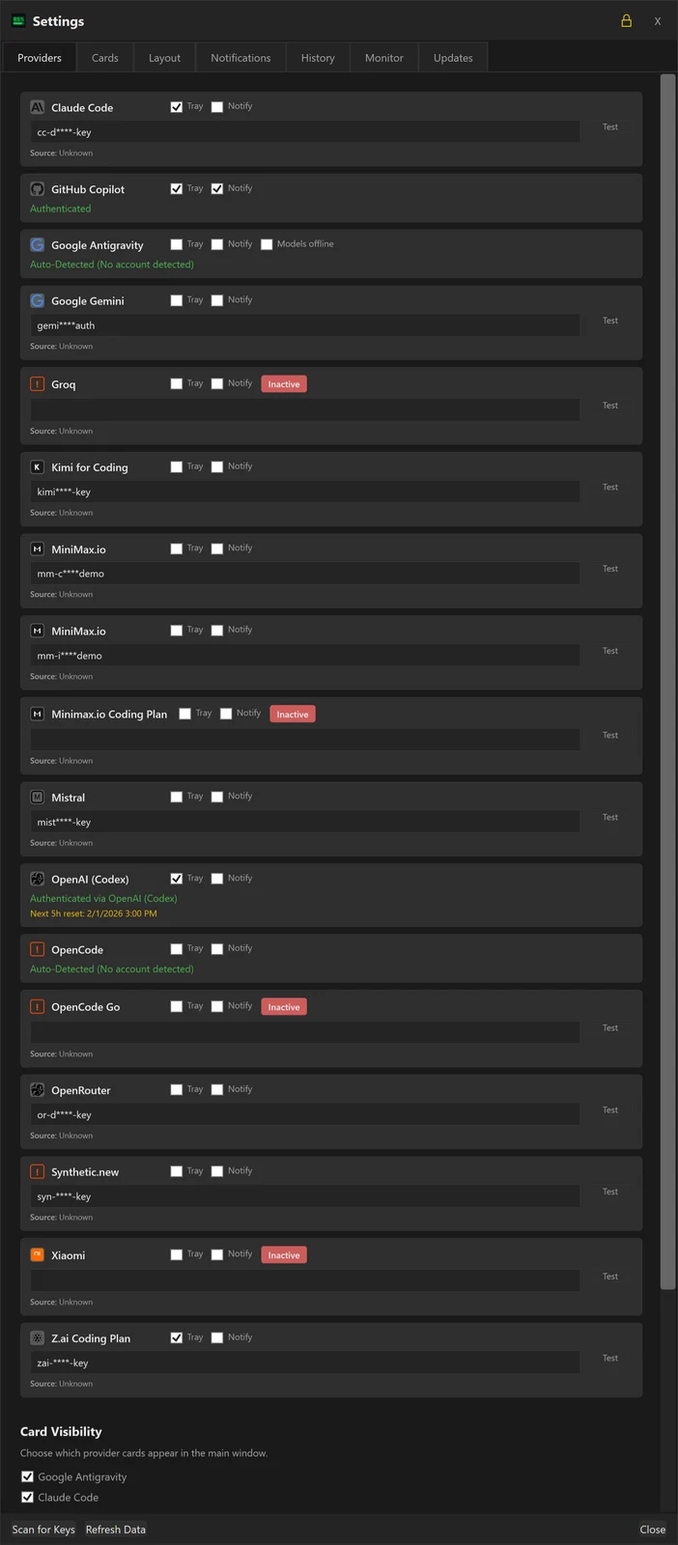Click the OpenAI (Codex) provider icon
The width and height of the screenshot is (678, 1545).
pyautogui.click(x=37, y=879)
